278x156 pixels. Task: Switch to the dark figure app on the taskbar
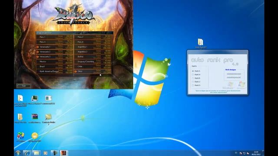pyautogui.click(x=55, y=153)
